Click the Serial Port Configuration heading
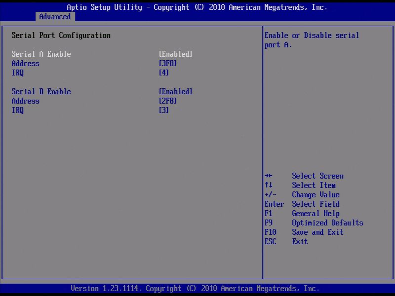Viewport: 395px width, 296px height. coord(61,35)
